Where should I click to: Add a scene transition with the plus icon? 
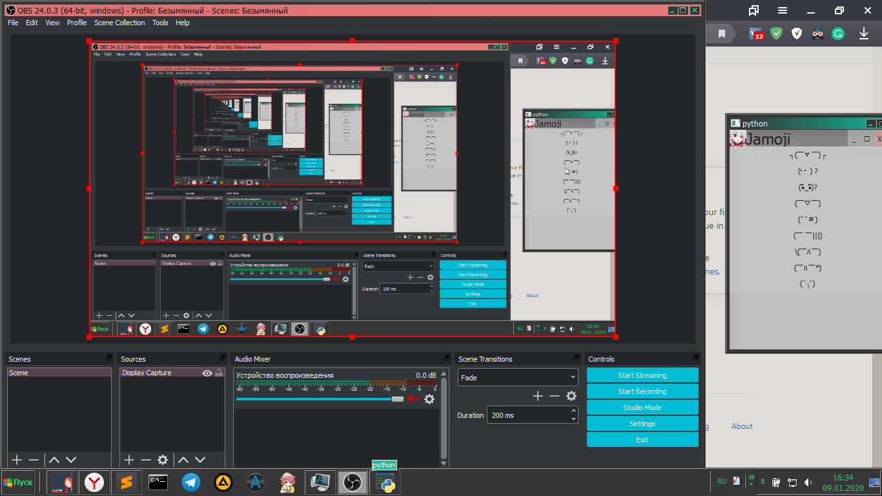pyautogui.click(x=538, y=396)
